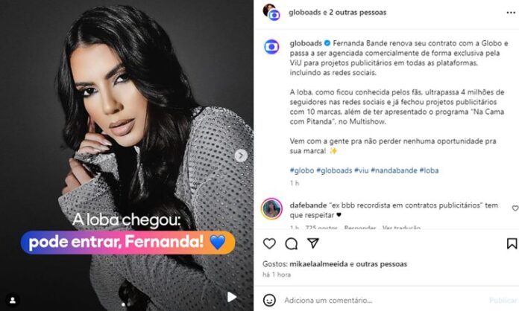519x311 pixels.
Task: Play the video with the play icon
Action: [232, 297]
